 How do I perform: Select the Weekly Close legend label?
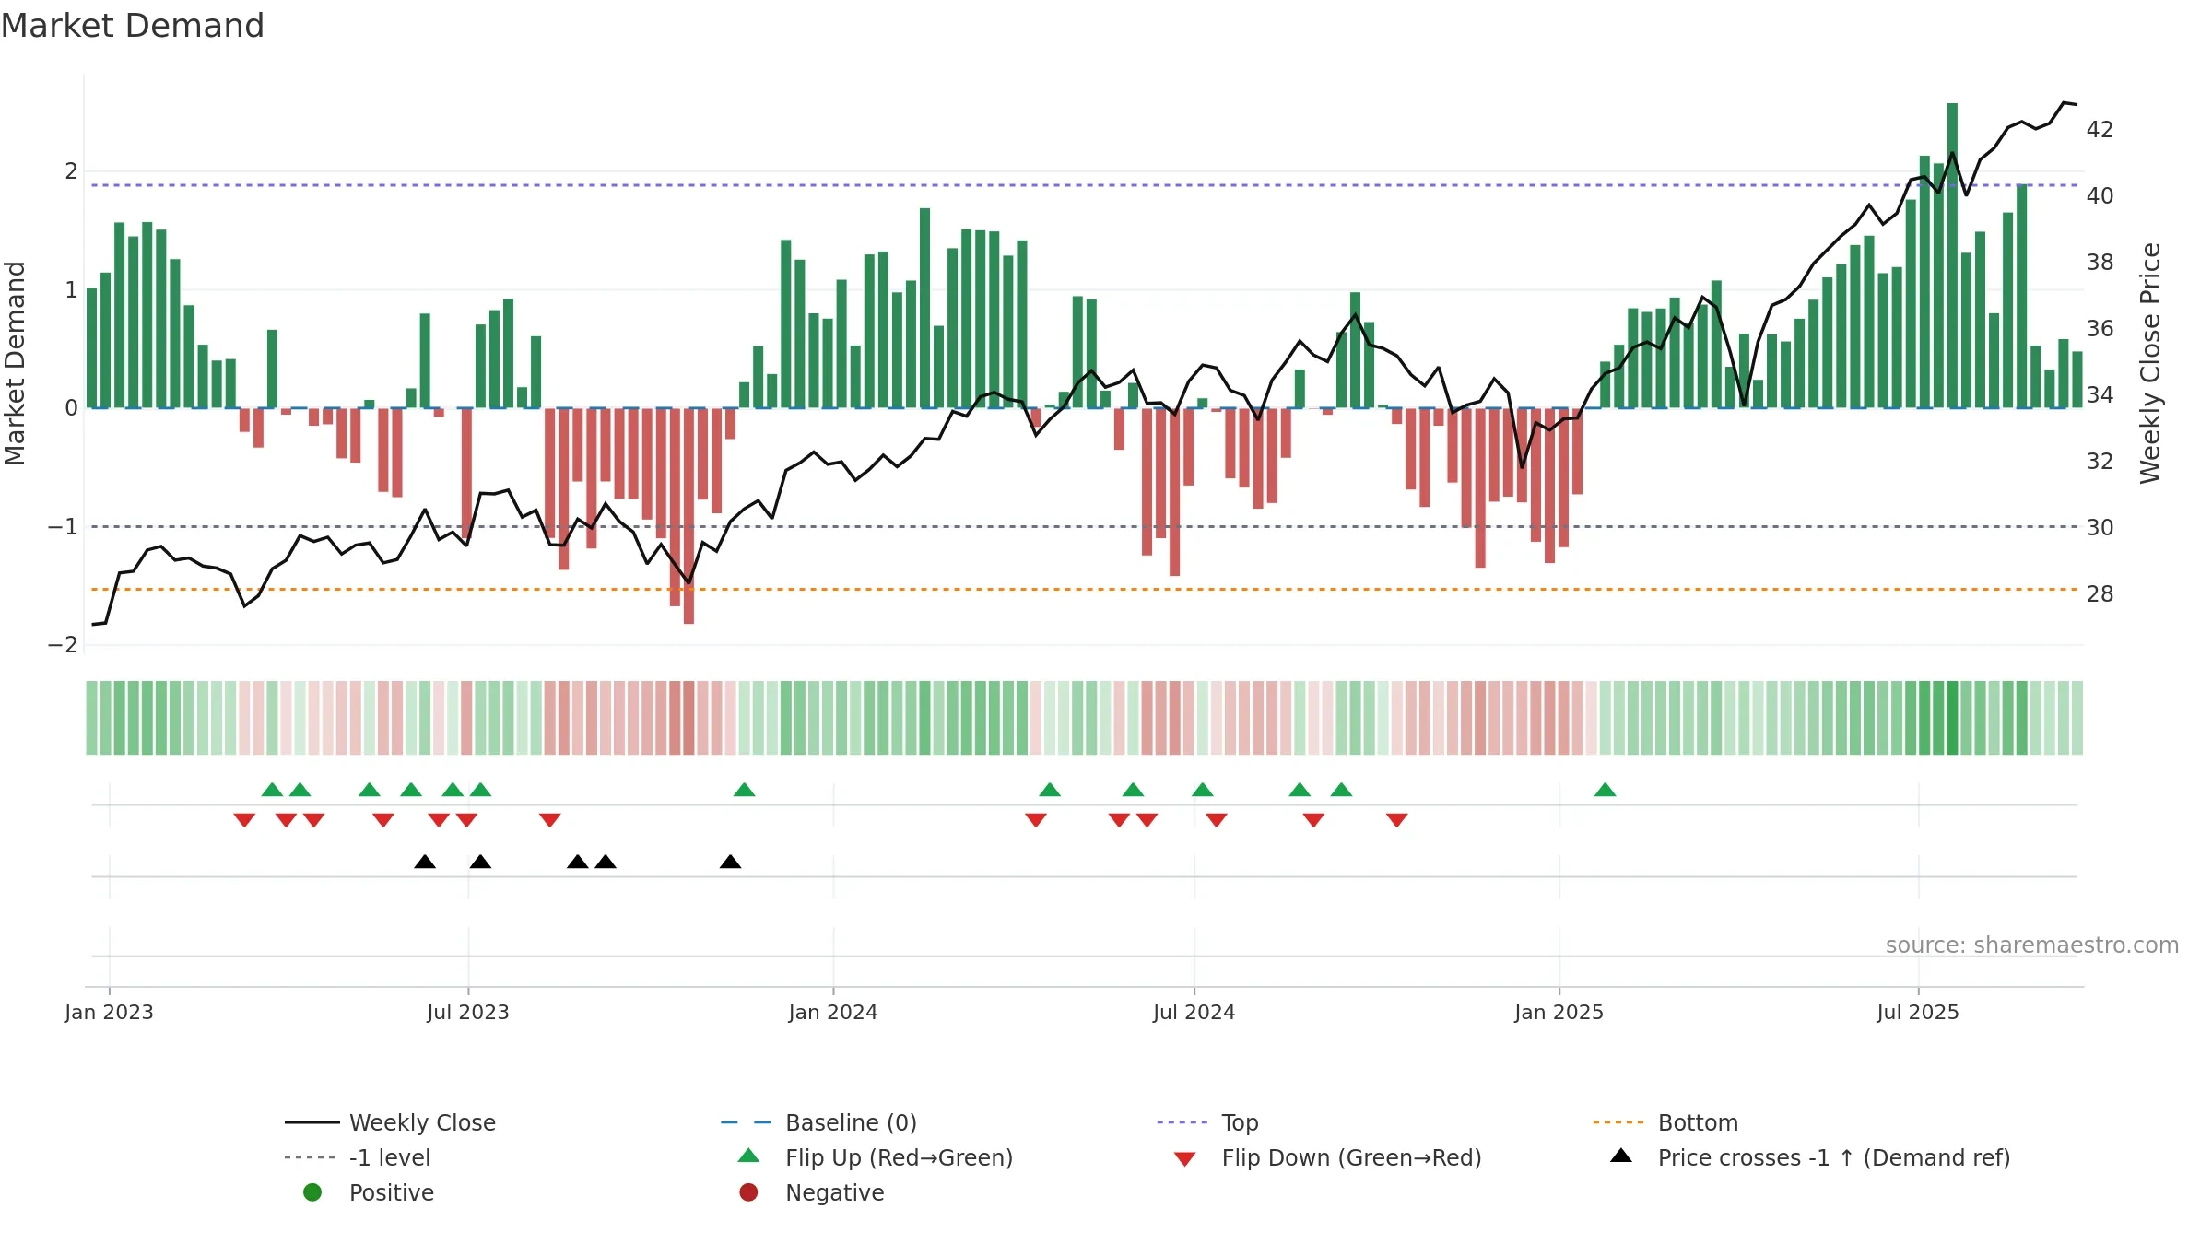click(x=422, y=1122)
